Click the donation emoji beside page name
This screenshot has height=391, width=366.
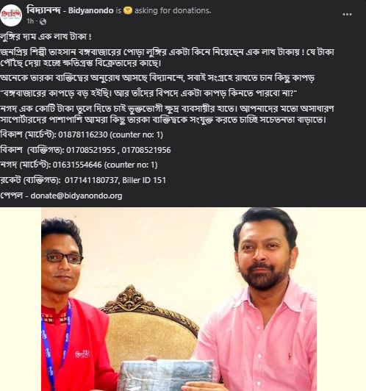click(128, 10)
